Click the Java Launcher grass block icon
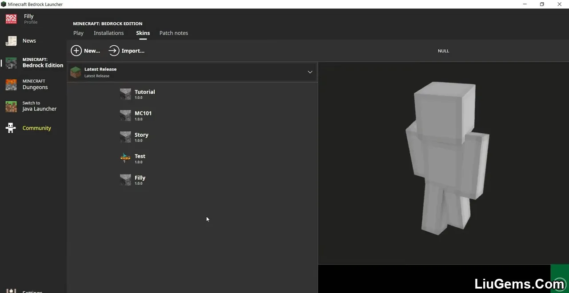 click(11, 106)
